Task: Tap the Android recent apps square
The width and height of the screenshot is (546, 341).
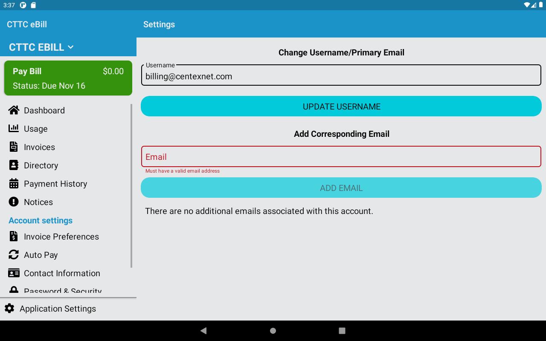Action: [342, 330]
